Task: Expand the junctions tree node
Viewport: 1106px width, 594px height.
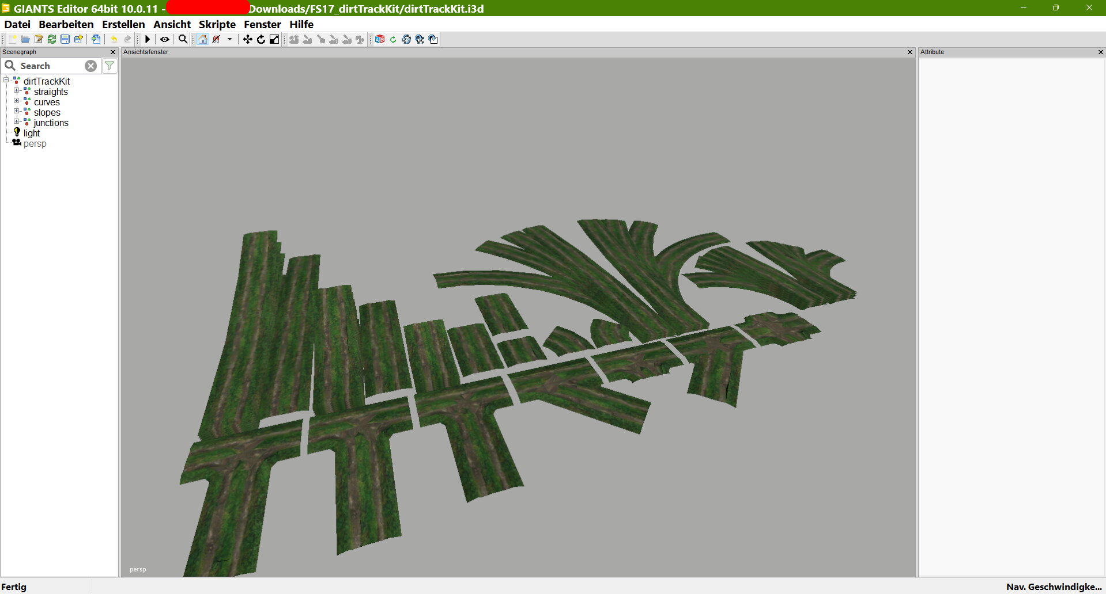Action: pos(17,122)
